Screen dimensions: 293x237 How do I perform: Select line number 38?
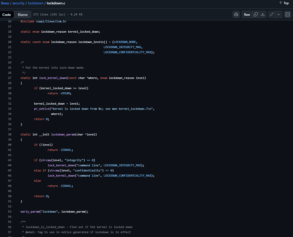point(10,134)
